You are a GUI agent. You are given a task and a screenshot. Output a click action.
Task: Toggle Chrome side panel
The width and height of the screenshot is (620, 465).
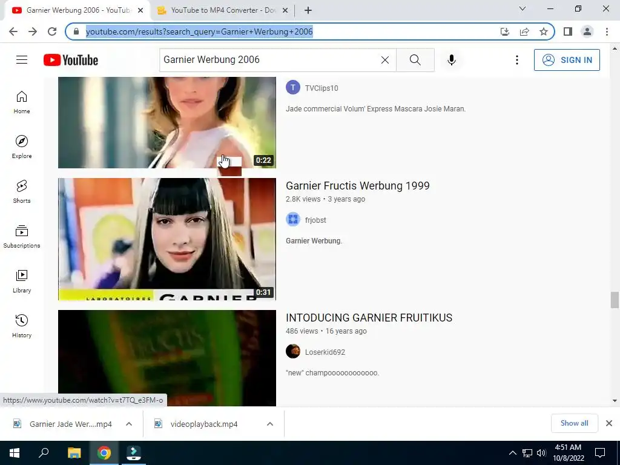coord(568,31)
